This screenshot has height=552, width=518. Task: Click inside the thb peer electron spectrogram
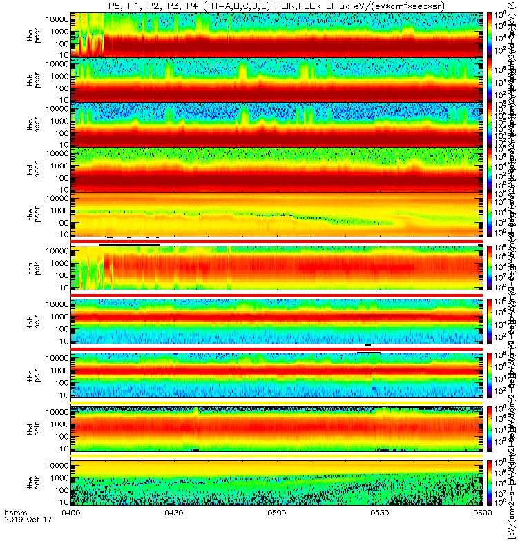click(277, 79)
